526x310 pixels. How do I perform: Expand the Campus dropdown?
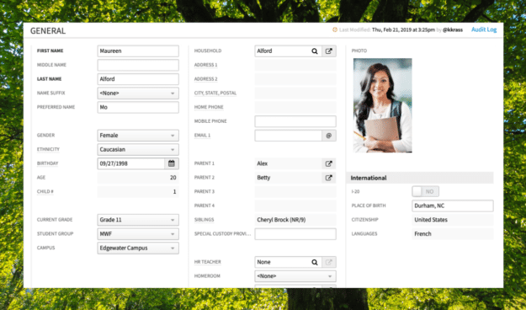[x=138, y=249]
